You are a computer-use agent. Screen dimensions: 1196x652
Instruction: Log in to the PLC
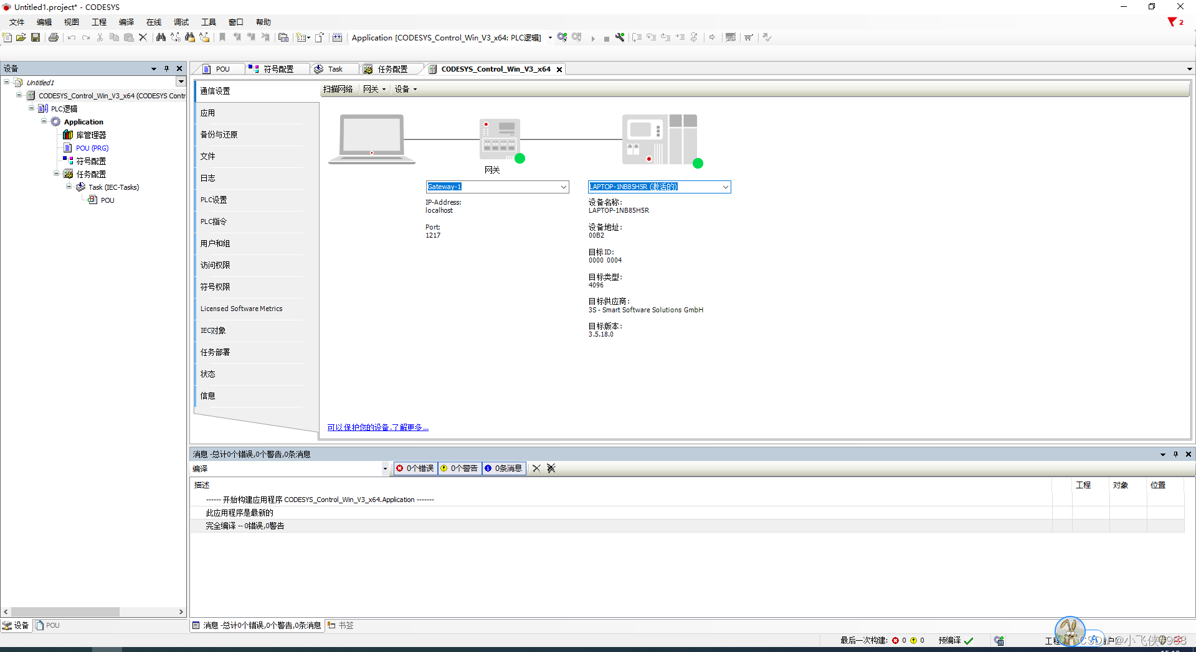(562, 37)
